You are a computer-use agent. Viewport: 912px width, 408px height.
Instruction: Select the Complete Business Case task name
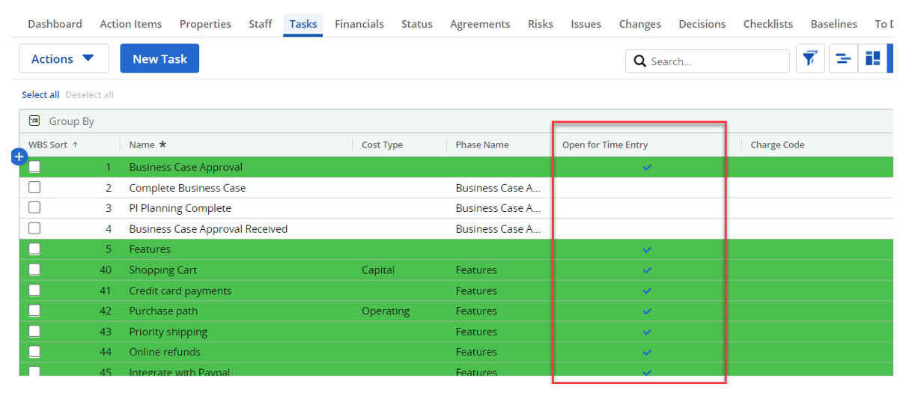tap(187, 188)
